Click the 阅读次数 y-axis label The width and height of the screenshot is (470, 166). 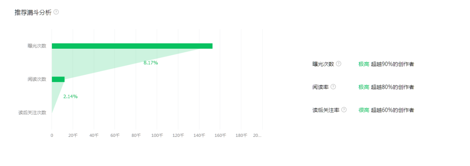click(37, 79)
